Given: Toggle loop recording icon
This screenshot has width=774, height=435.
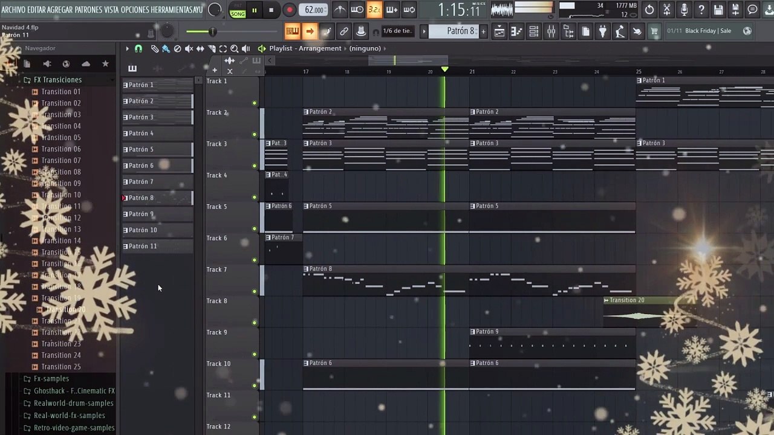Looking at the screenshot, I should point(409,10).
